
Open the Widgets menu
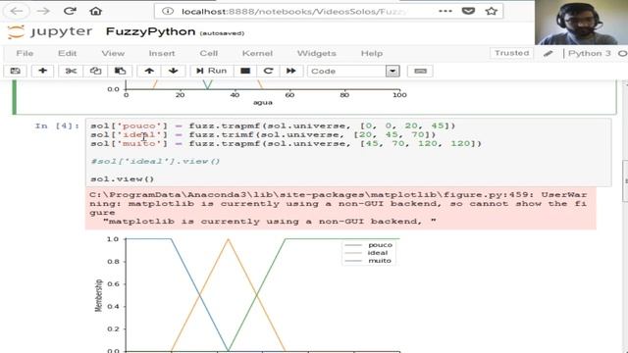pyautogui.click(x=316, y=53)
